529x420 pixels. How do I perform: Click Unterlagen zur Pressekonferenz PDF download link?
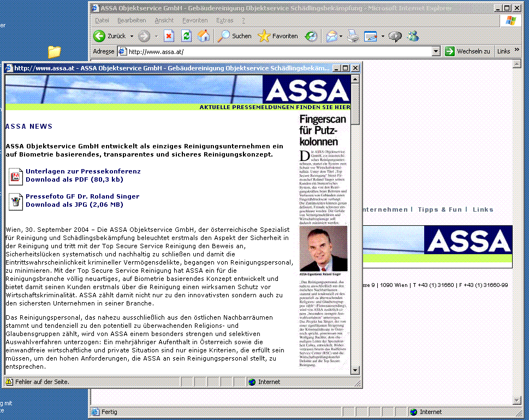point(82,171)
